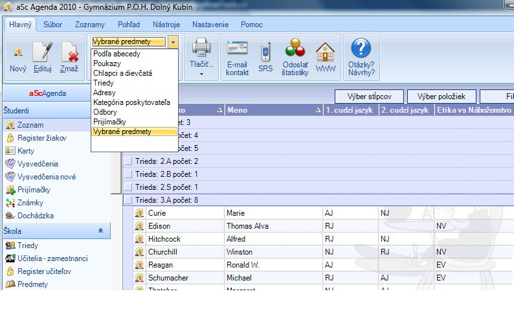Sort by 1. cudzí jazyk column
The height and width of the screenshot is (309, 514).
350,110
